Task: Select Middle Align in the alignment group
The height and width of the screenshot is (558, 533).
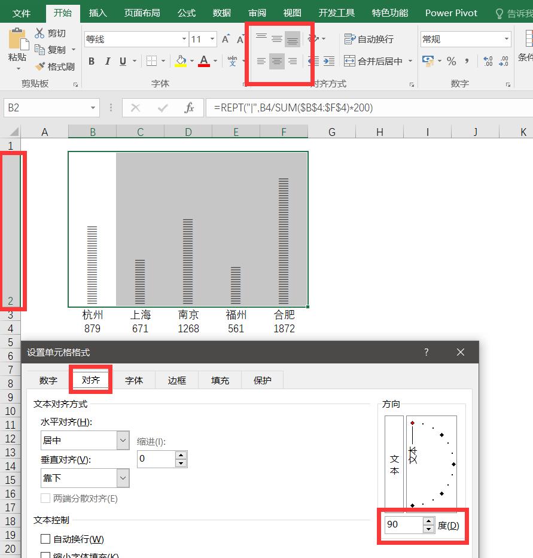Action: click(276, 38)
